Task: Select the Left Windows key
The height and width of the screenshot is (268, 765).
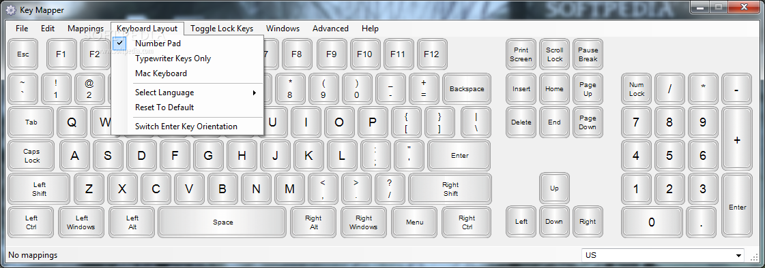Action: (81, 222)
